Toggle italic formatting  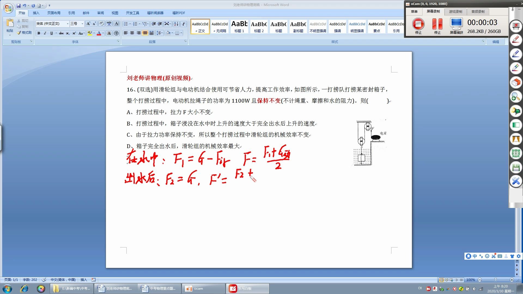pos(45,33)
